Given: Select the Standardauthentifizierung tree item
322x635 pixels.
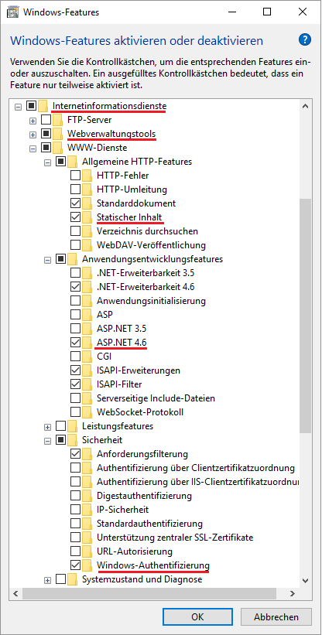Looking at the screenshot, I should (149, 523).
